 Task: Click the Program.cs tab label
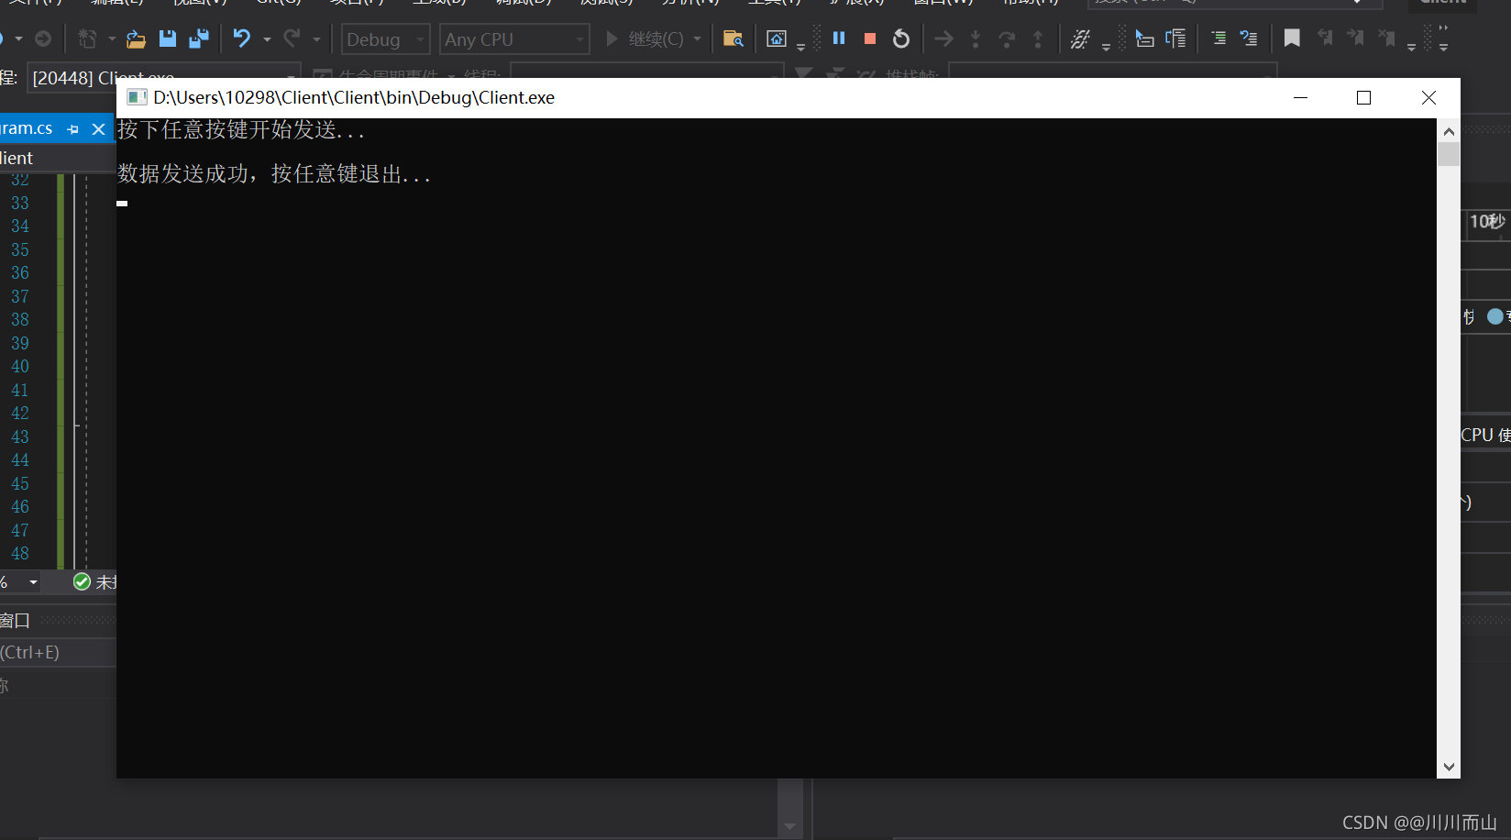click(x=26, y=128)
